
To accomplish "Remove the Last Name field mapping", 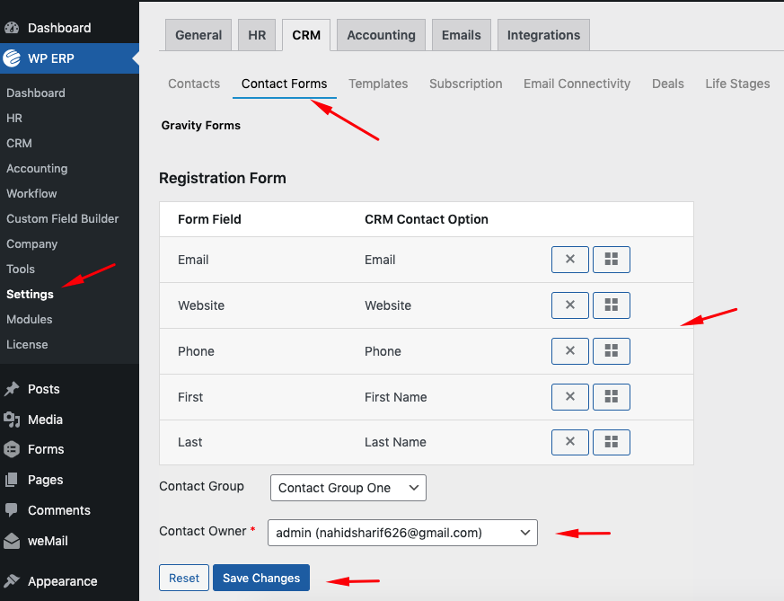I will (x=570, y=442).
